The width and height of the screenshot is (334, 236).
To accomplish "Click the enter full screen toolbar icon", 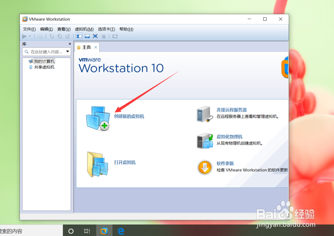I will 95,36.
